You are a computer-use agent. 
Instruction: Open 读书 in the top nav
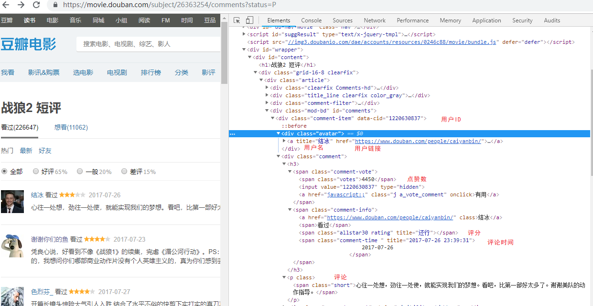click(30, 20)
